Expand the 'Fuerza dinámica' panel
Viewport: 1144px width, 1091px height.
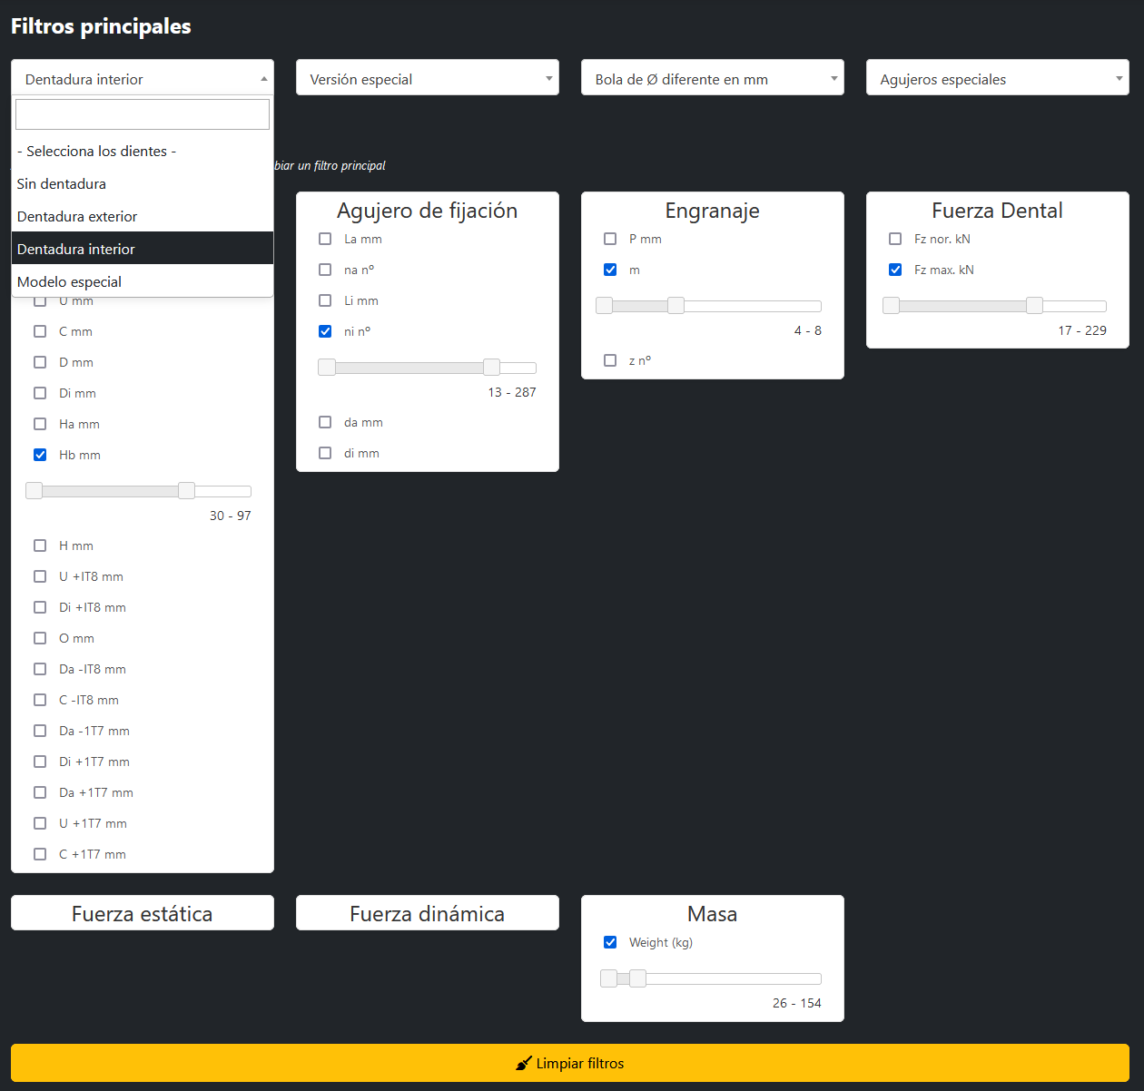pyautogui.click(x=427, y=913)
